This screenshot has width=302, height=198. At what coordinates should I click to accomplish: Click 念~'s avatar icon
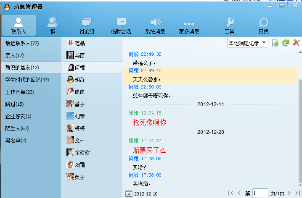point(70,140)
